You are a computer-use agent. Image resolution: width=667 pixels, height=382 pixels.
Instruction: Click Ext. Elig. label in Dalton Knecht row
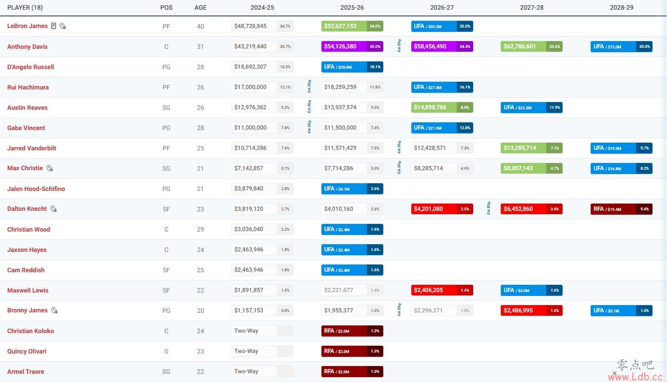489,209
